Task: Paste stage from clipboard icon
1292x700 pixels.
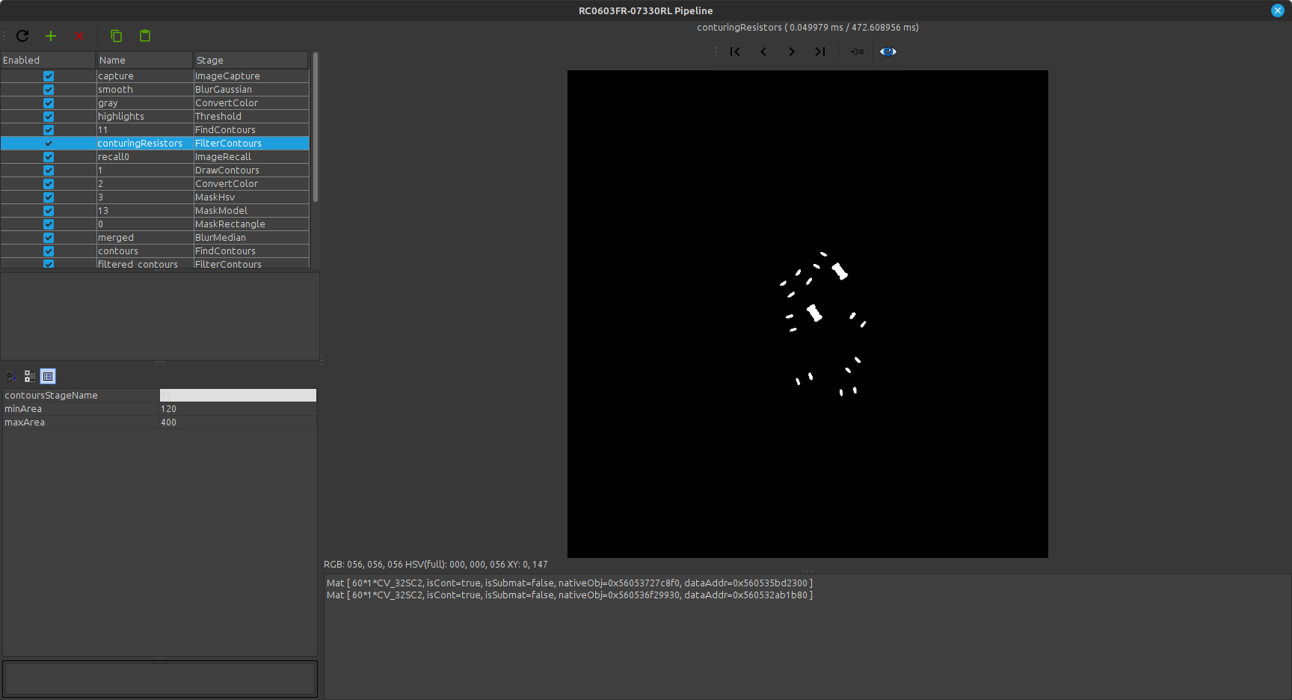Action: (x=145, y=36)
